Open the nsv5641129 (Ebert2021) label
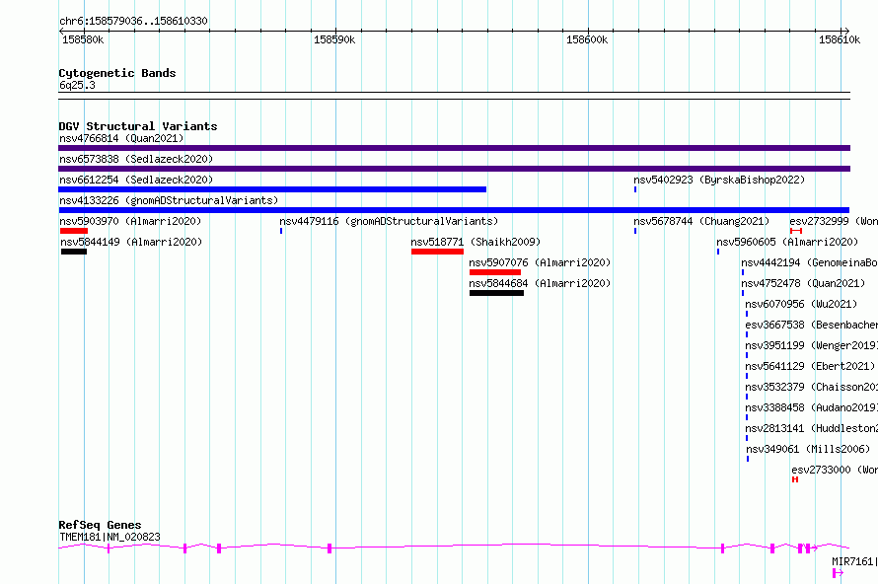The height and width of the screenshot is (584, 878). pos(810,366)
